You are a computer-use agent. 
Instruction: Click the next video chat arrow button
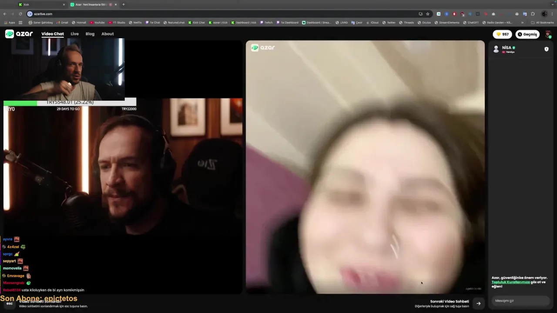tap(478, 303)
